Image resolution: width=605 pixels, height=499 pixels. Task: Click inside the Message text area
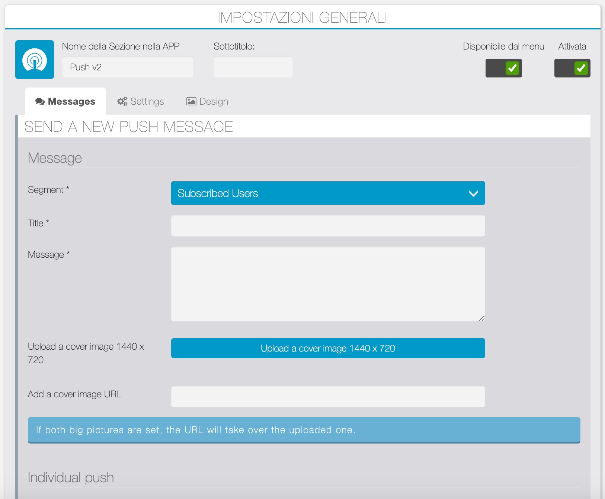[x=327, y=284]
